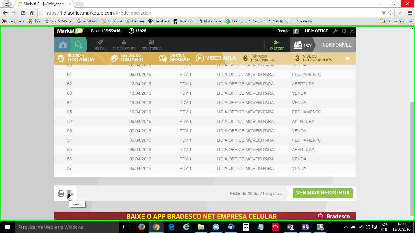
Task: Open the Faturamento menu
Action: pos(124,45)
